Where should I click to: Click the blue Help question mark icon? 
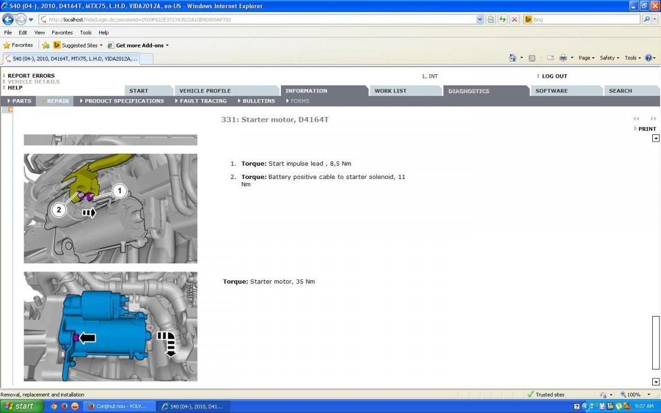click(x=649, y=58)
